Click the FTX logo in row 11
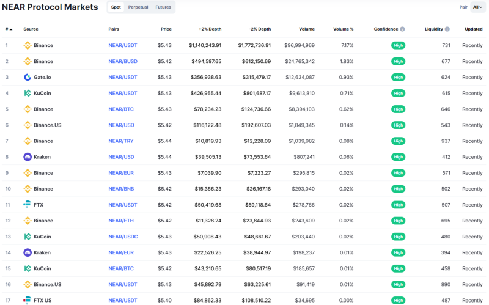 [x=28, y=205]
